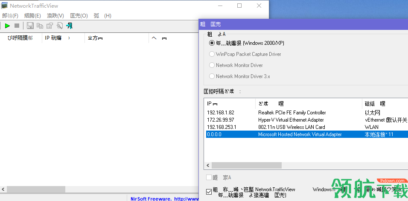Click Hyper-V Virtual Ethernet Adapter entry
Viewport: 408px width, 201px height.
[291, 120]
